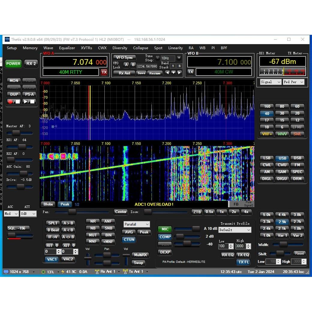
Task: Click the band stack left arrow
Action: pyautogui.click(x=167, y=73)
